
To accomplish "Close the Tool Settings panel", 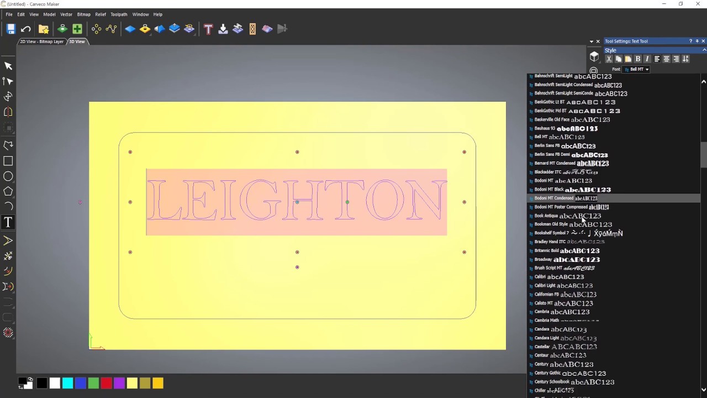I will (x=703, y=41).
